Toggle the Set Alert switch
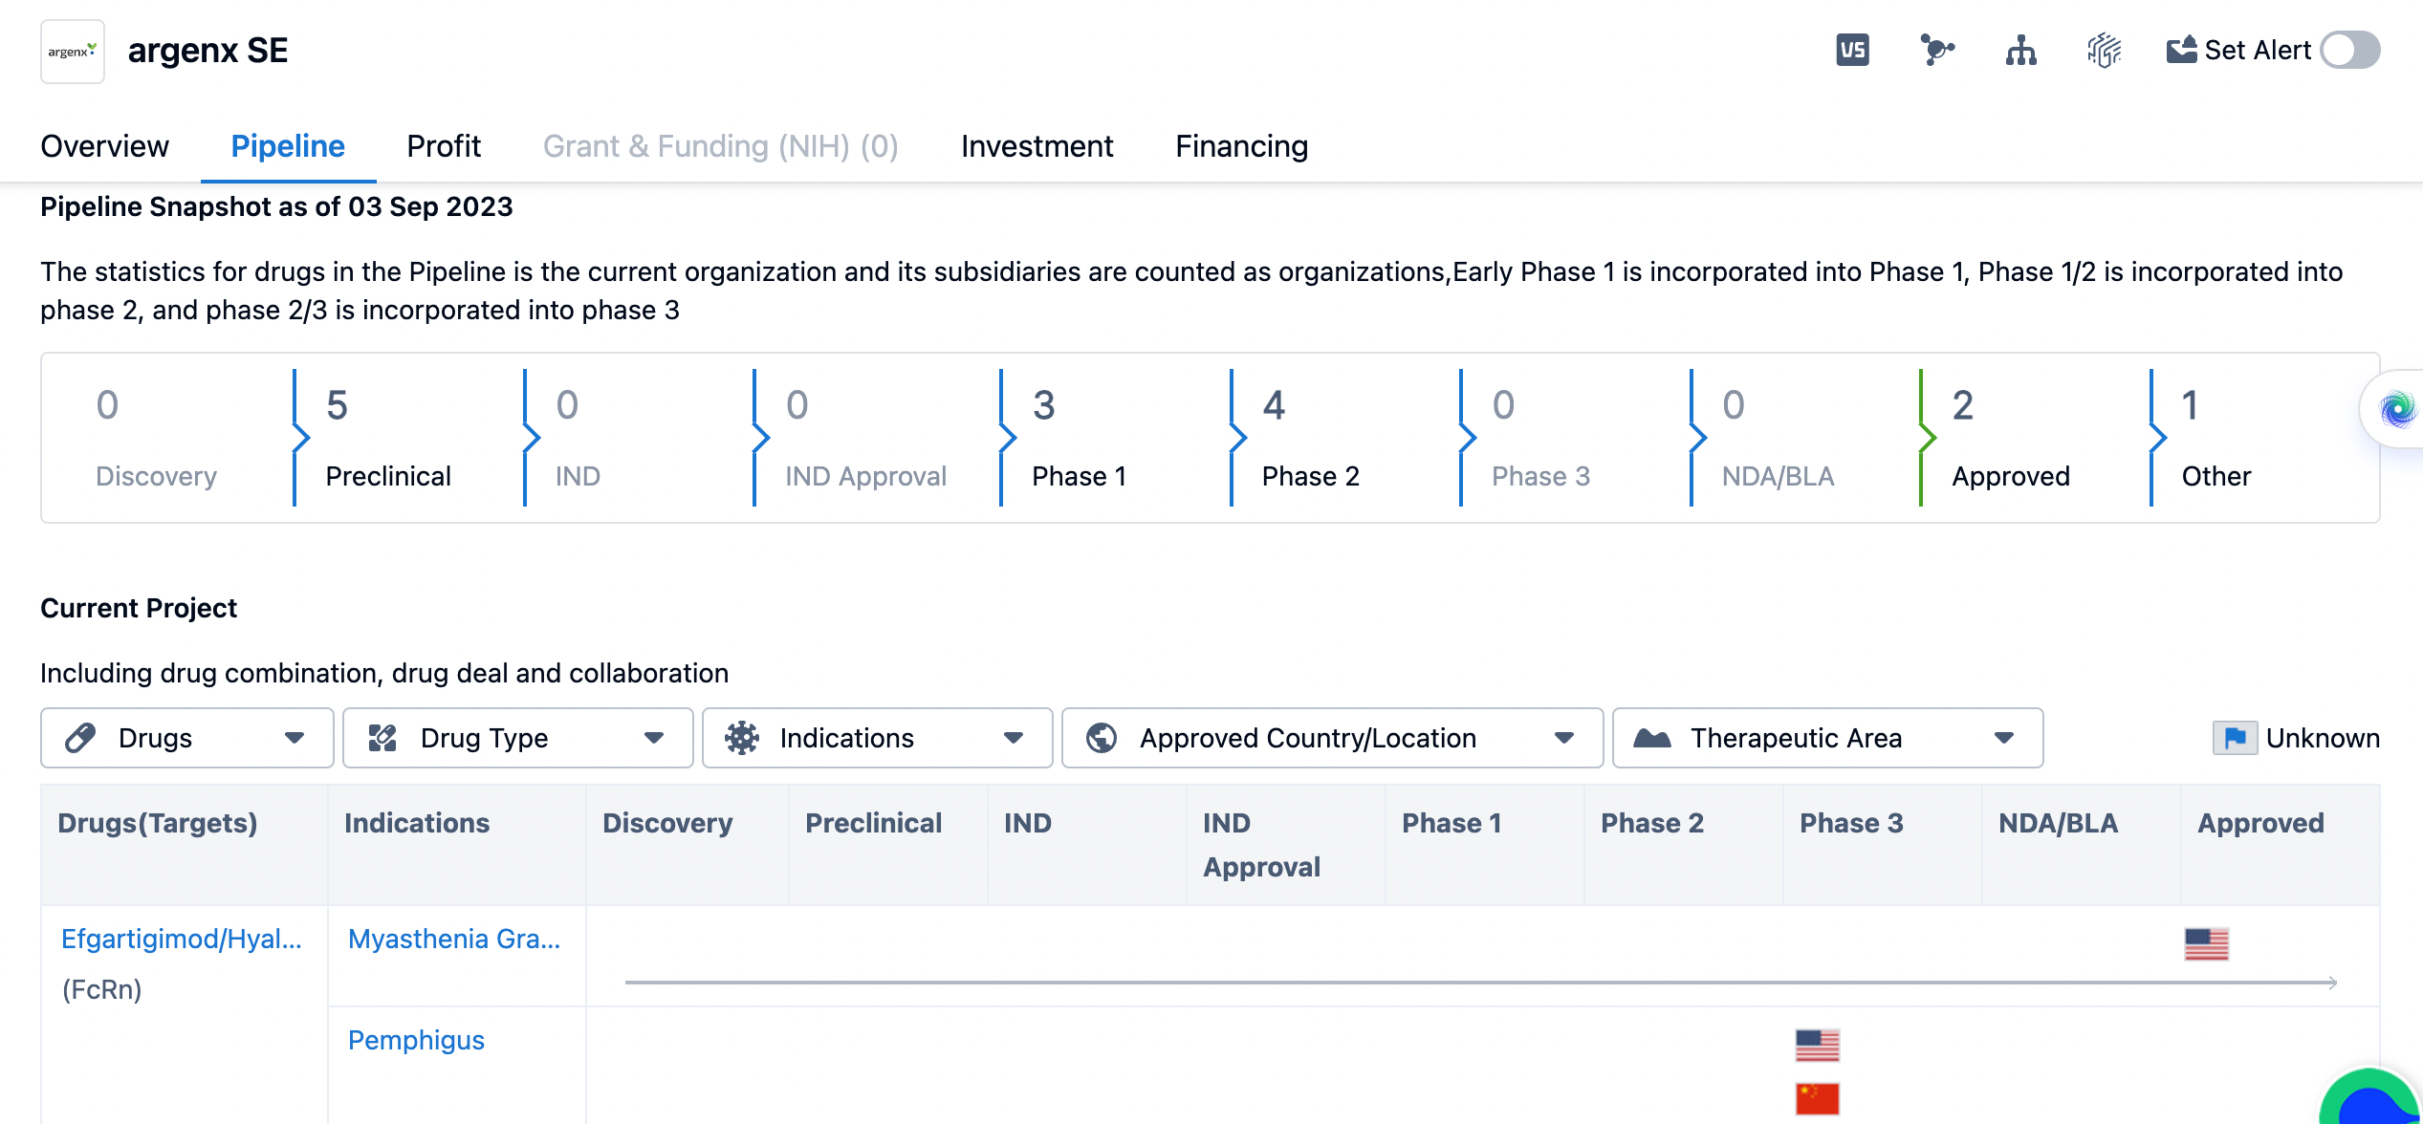Viewport: 2423px width, 1124px height. (2349, 51)
